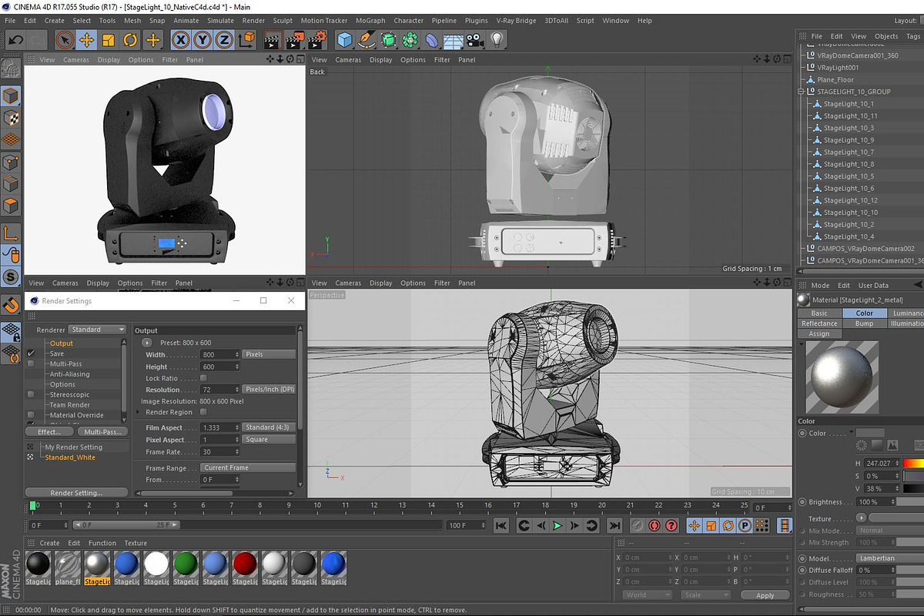Open the MoGraph menu

click(370, 21)
